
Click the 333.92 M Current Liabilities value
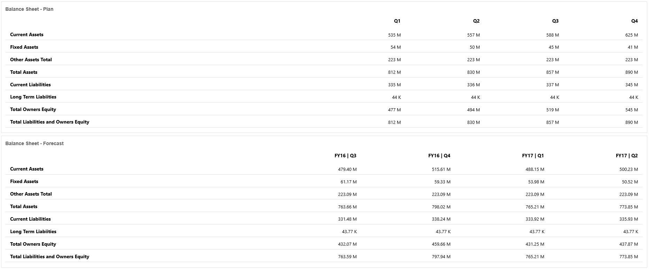pyautogui.click(x=535, y=220)
